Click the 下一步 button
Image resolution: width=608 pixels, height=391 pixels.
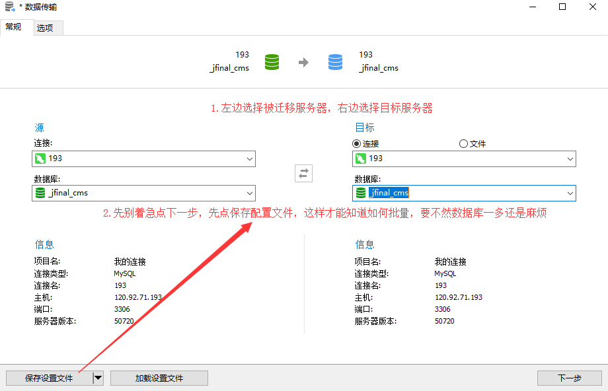coord(569,378)
